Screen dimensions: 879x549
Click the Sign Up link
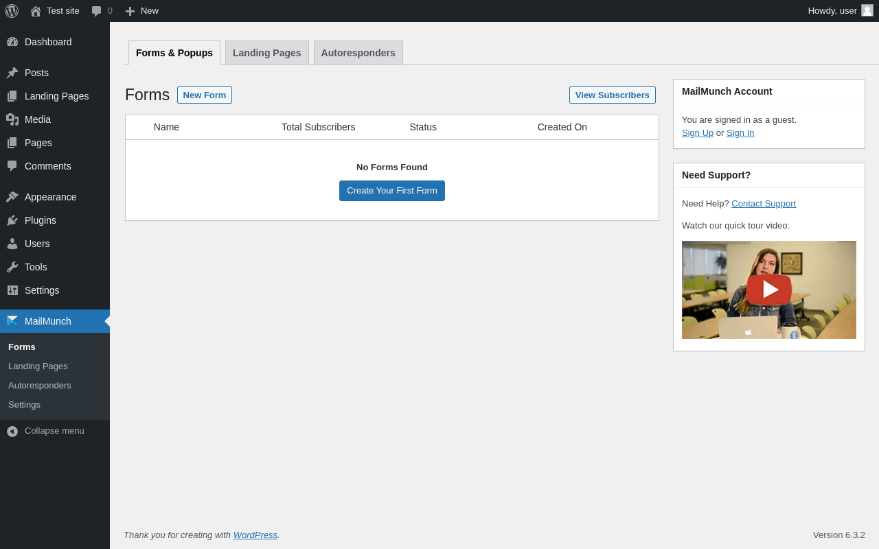pyautogui.click(x=698, y=133)
